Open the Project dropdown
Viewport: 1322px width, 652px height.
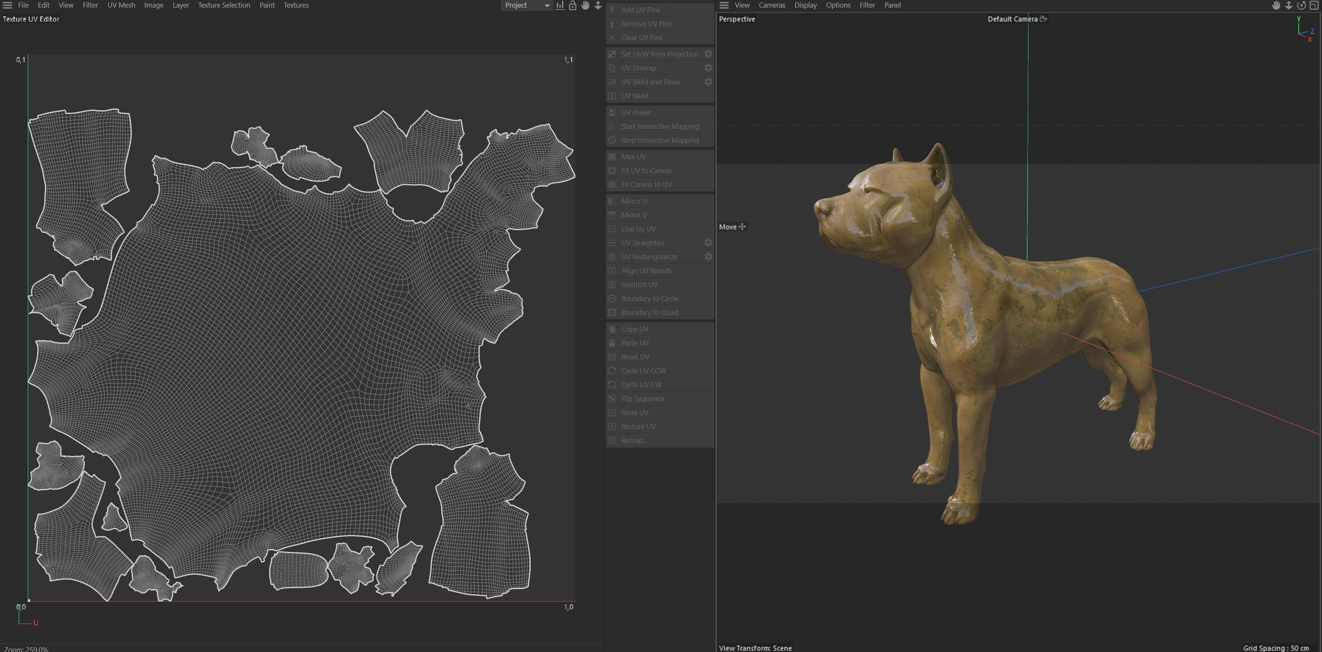(x=526, y=5)
